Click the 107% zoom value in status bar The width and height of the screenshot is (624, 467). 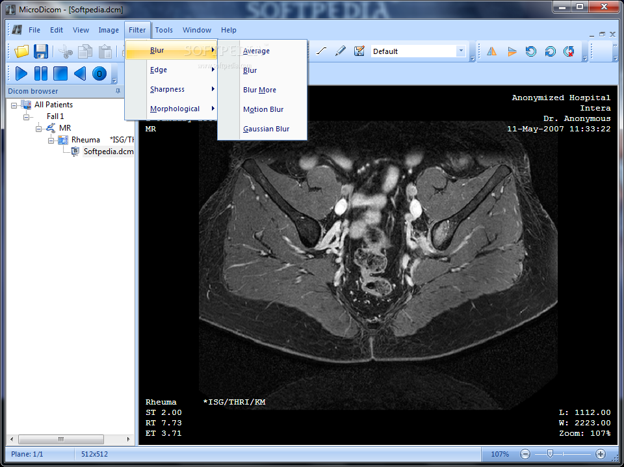500,454
